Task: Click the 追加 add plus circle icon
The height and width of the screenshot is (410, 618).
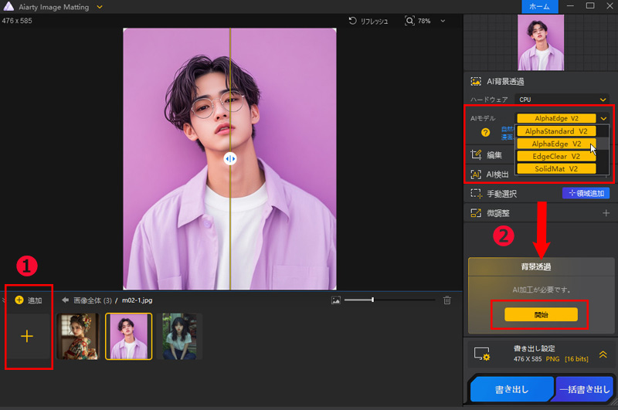Action: 19,300
